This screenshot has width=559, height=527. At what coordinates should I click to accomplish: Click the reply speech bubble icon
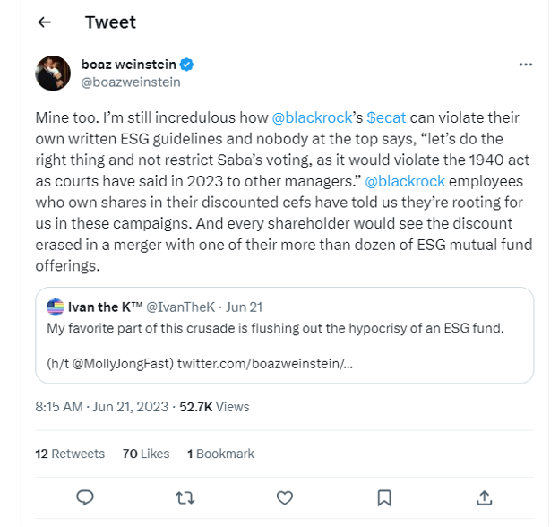click(85, 497)
